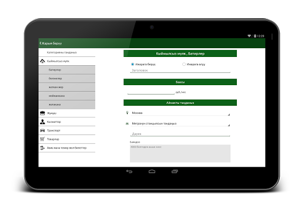The width and height of the screenshot is (301, 212).
Task: Tap the Android home navigation icon
Action: tap(152, 171)
